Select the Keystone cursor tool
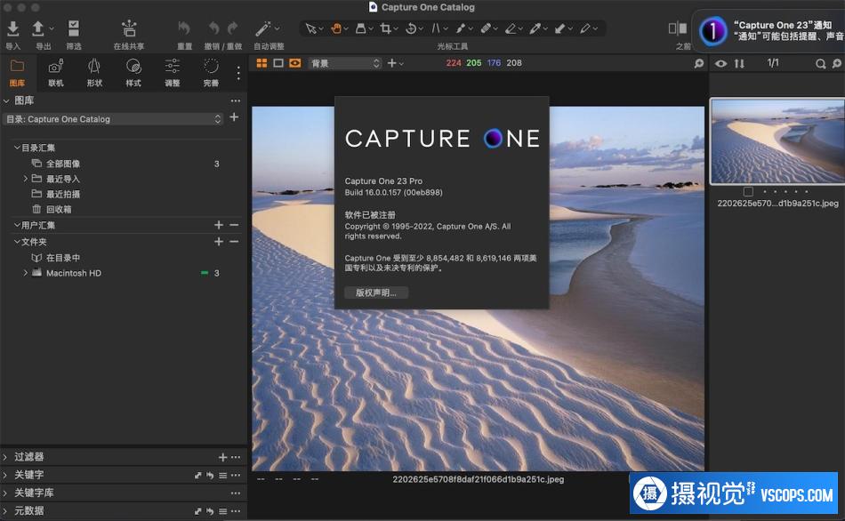Screen dimensions: 845x521 coord(436,28)
